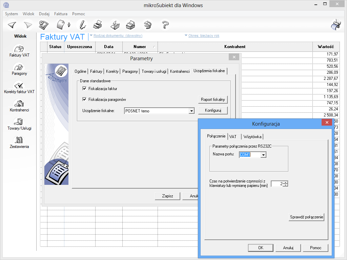Switch to the VAT tab in Konfiguracja
Viewport: 347px width, 260px height.
pyautogui.click(x=233, y=136)
